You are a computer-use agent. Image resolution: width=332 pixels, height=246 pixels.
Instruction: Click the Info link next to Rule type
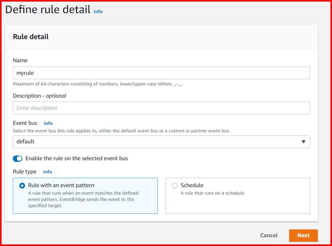(47, 172)
